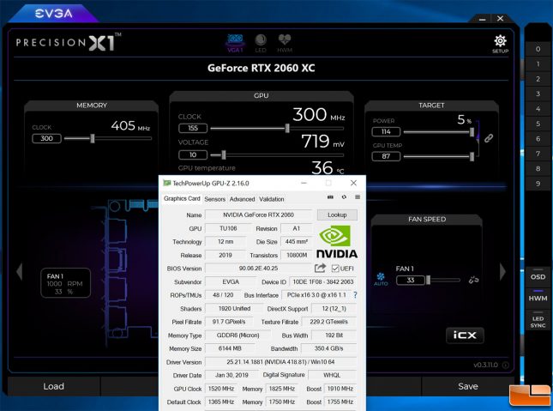The image size is (553, 411).
Task: Click the power target field 114
Action: coord(386,131)
